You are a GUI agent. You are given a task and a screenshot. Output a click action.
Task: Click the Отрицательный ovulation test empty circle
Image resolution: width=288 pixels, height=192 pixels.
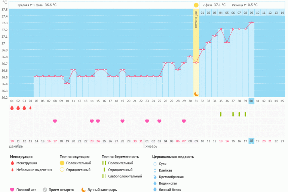62,170
